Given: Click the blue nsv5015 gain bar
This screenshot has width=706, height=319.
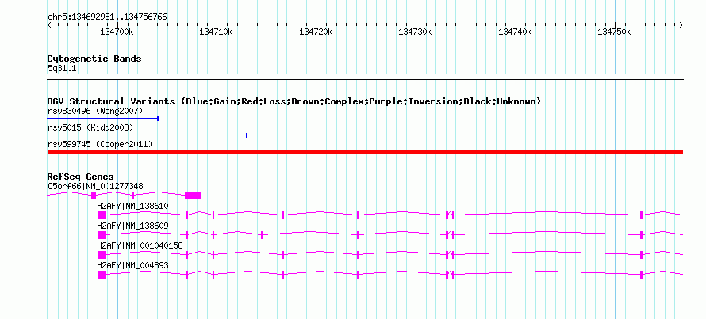Looking at the screenshot, I should pyautogui.click(x=148, y=135).
